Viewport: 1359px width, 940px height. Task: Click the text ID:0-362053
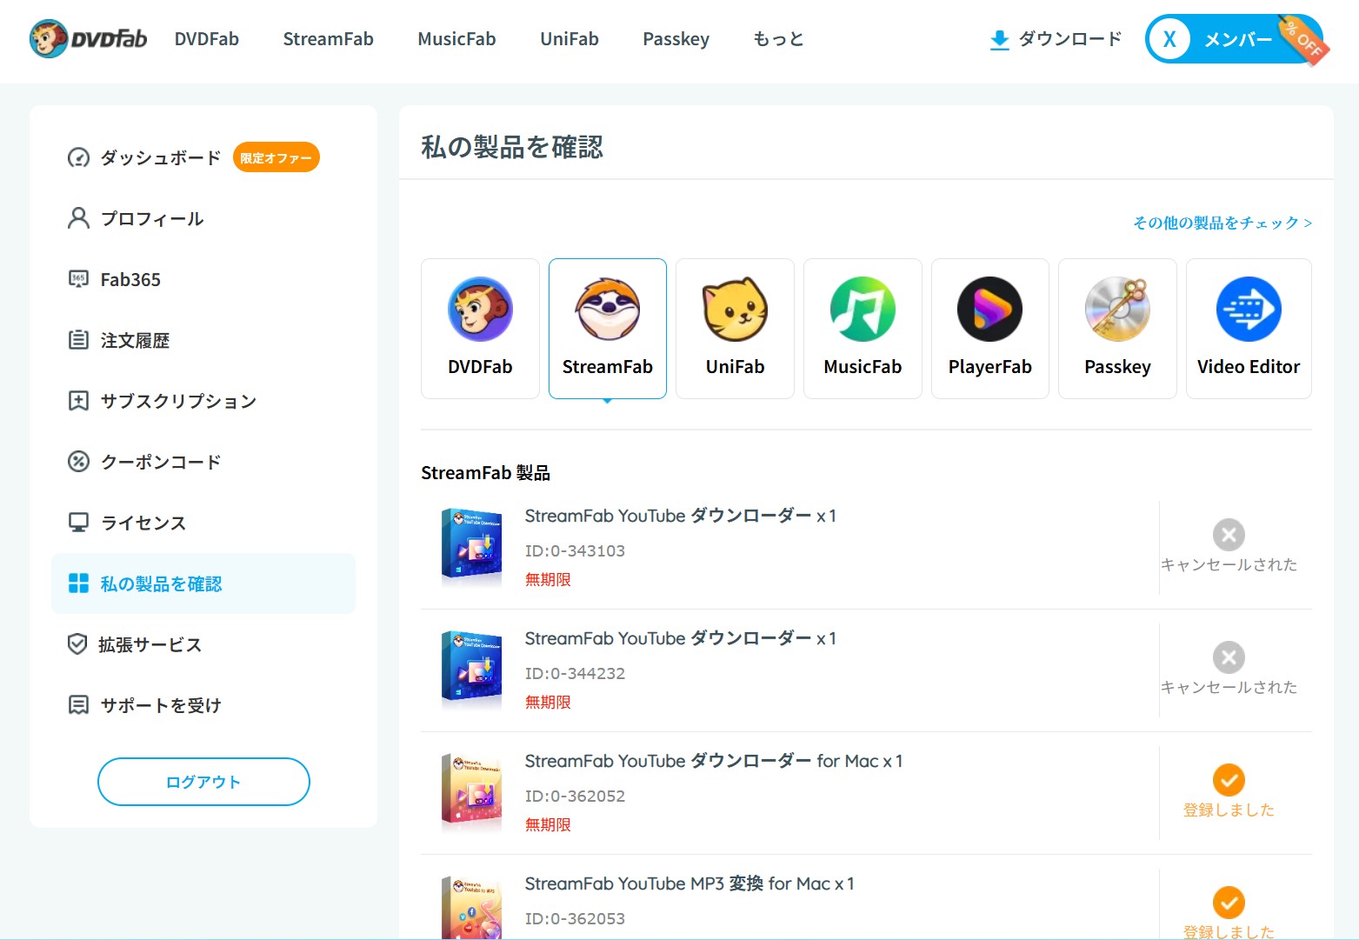[x=575, y=918]
